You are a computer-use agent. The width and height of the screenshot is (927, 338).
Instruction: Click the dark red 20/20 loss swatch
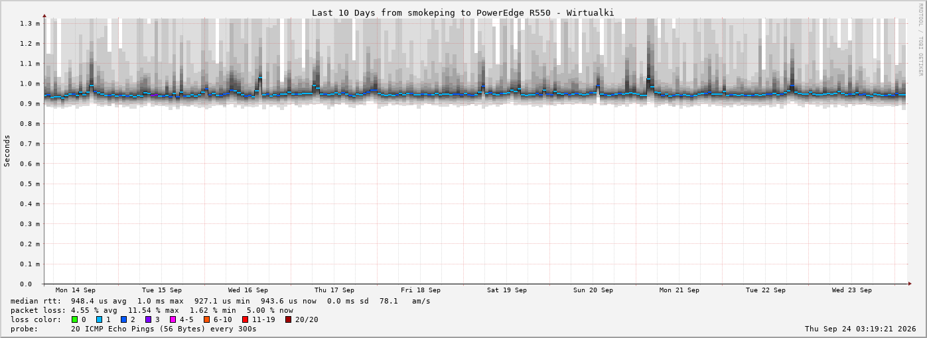pyautogui.click(x=288, y=319)
